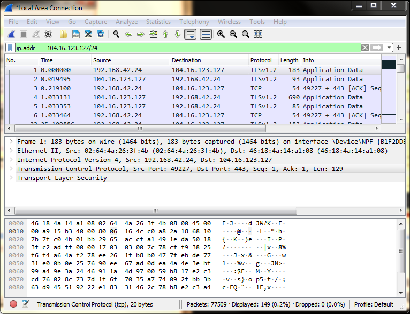The width and height of the screenshot is (410, 314).
Task: Sort by the No. column header
Action: (x=22, y=60)
